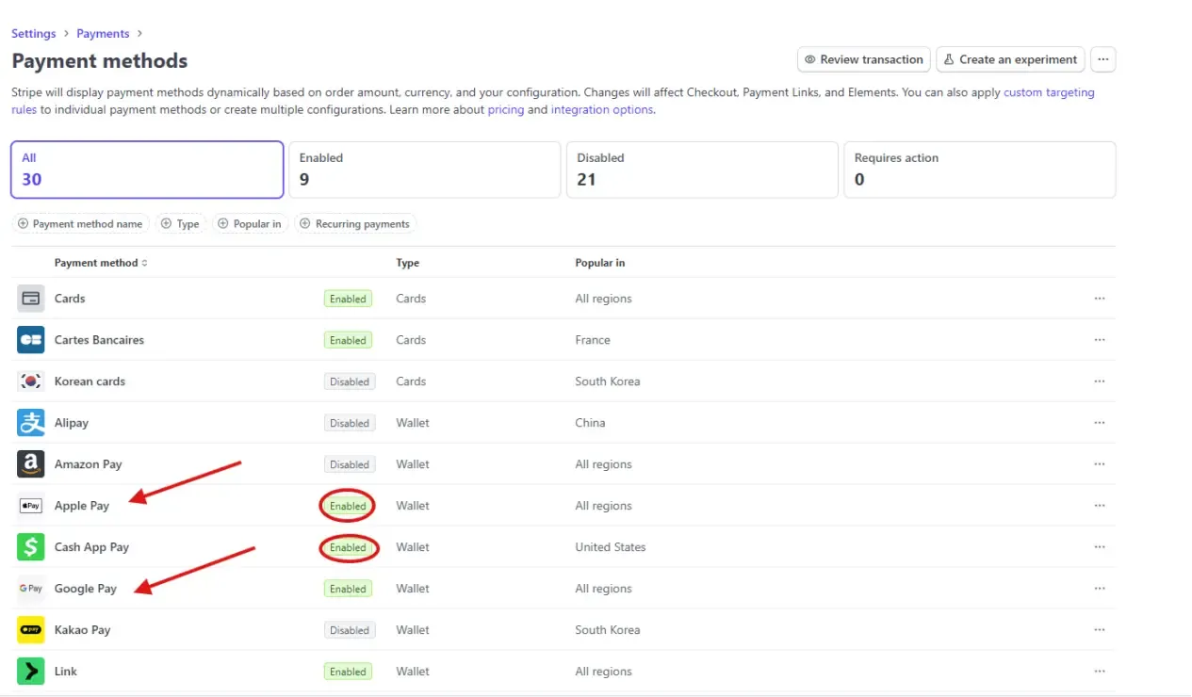This screenshot has width=1192, height=697.
Task: Click the Amazon Pay icon
Action: click(31, 463)
